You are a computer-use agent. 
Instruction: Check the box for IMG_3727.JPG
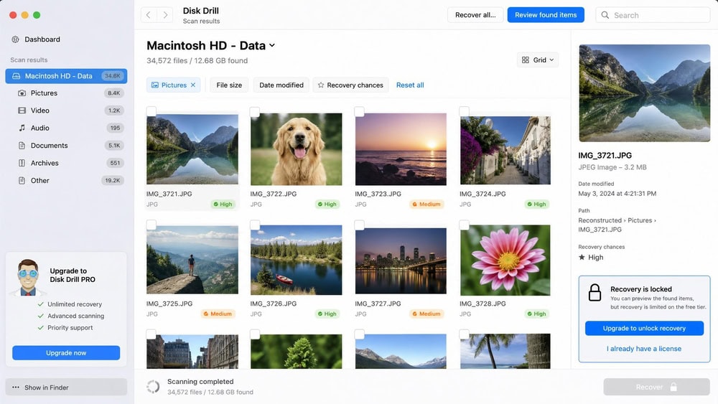point(360,225)
